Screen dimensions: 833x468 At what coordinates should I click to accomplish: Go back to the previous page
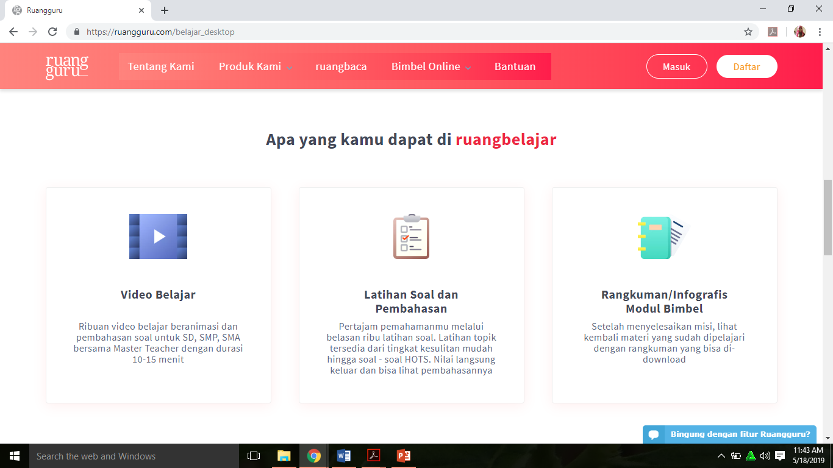click(x=13, y=32)
